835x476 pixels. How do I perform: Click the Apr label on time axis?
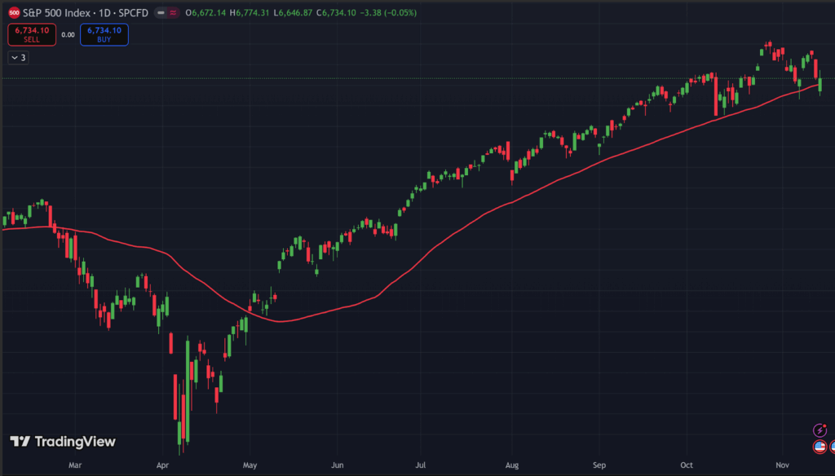[162, 465]
